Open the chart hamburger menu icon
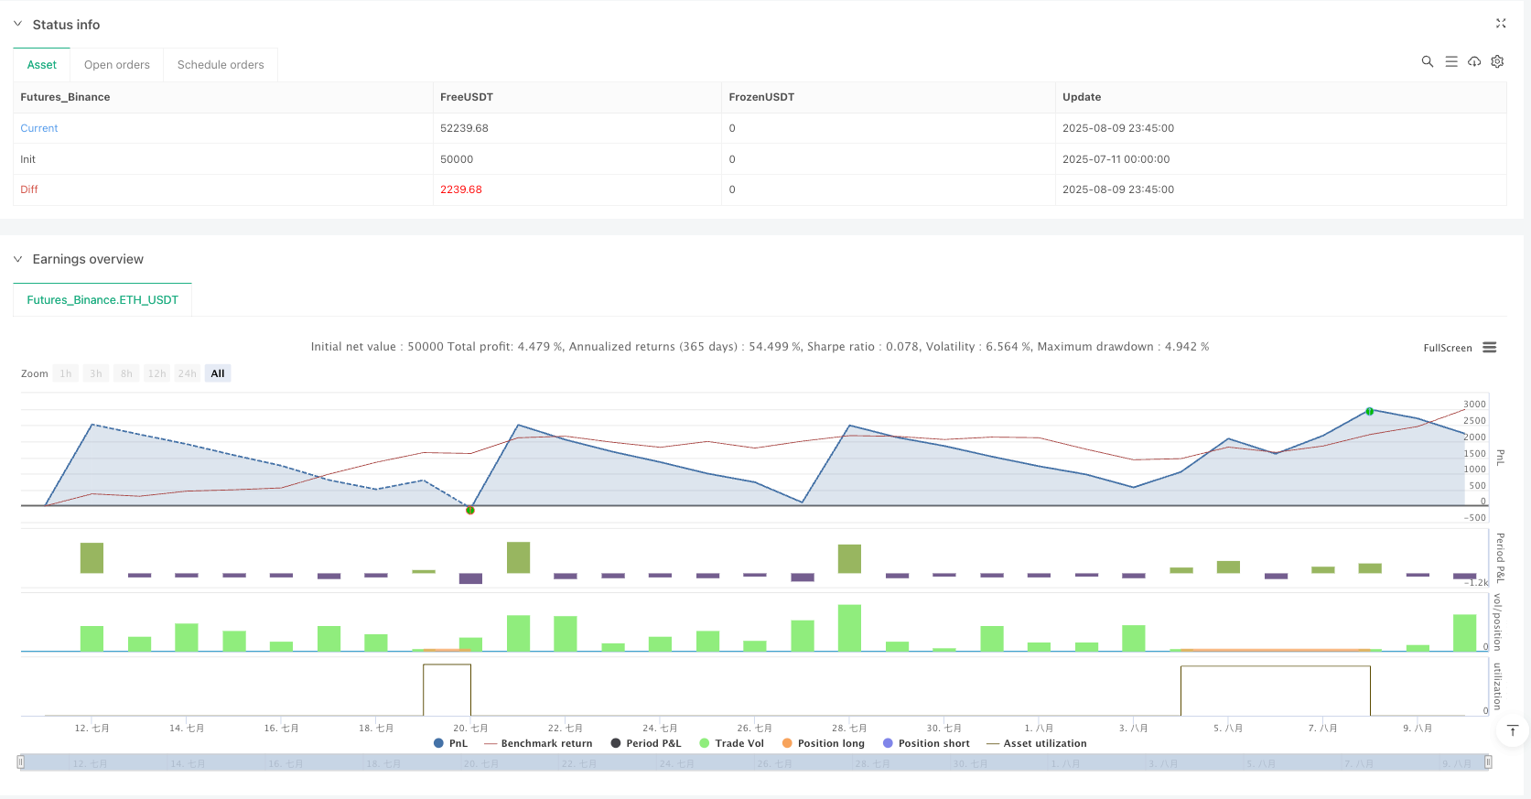 pos(1489,348)
